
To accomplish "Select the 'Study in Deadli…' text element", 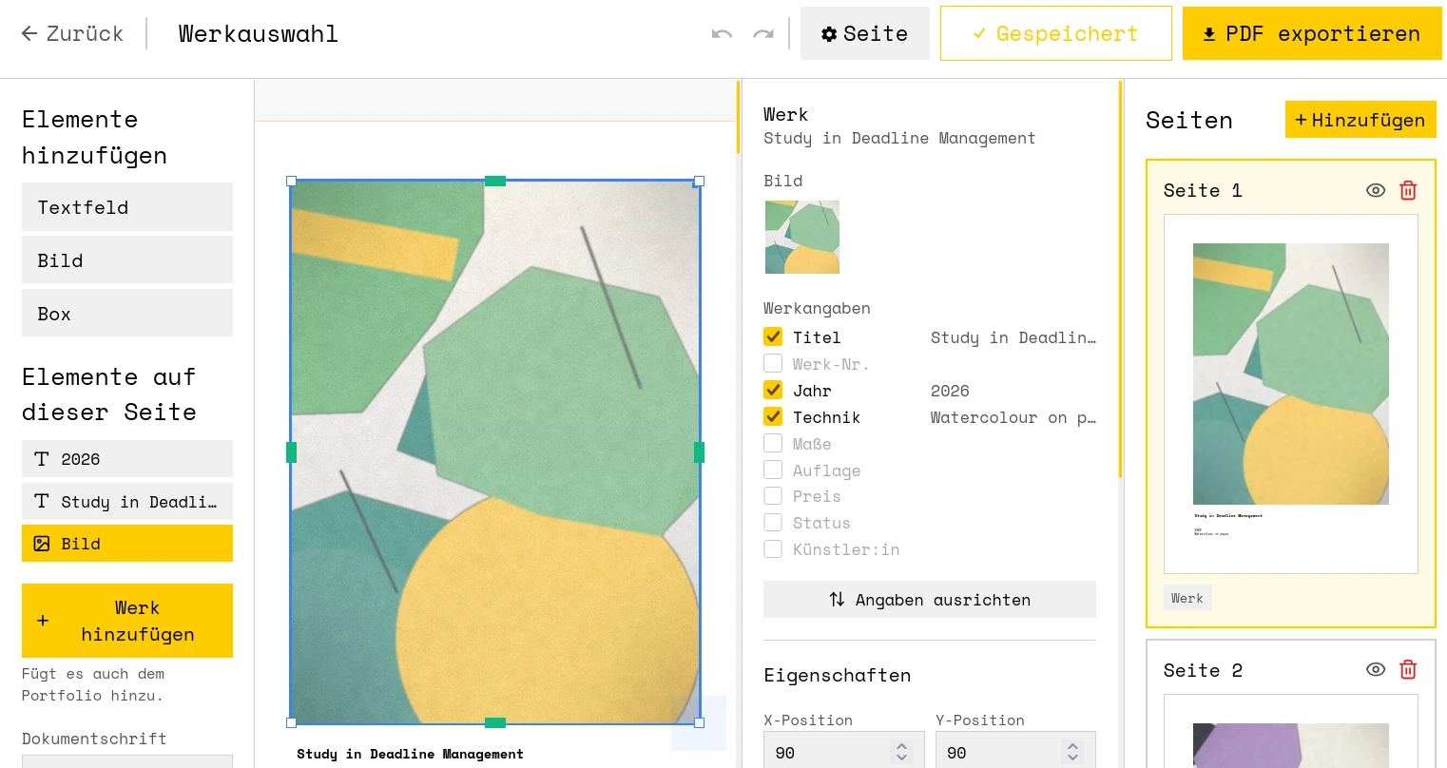I will [127, 502].
